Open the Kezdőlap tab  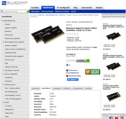(35, 8)
